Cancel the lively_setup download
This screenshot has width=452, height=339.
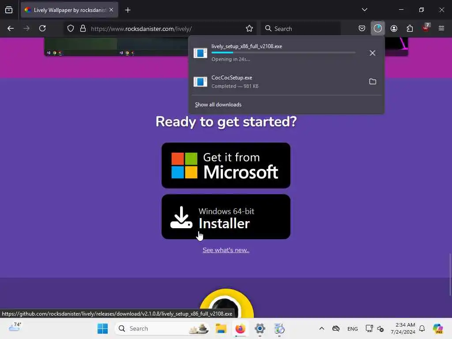(x=373, y=53)
